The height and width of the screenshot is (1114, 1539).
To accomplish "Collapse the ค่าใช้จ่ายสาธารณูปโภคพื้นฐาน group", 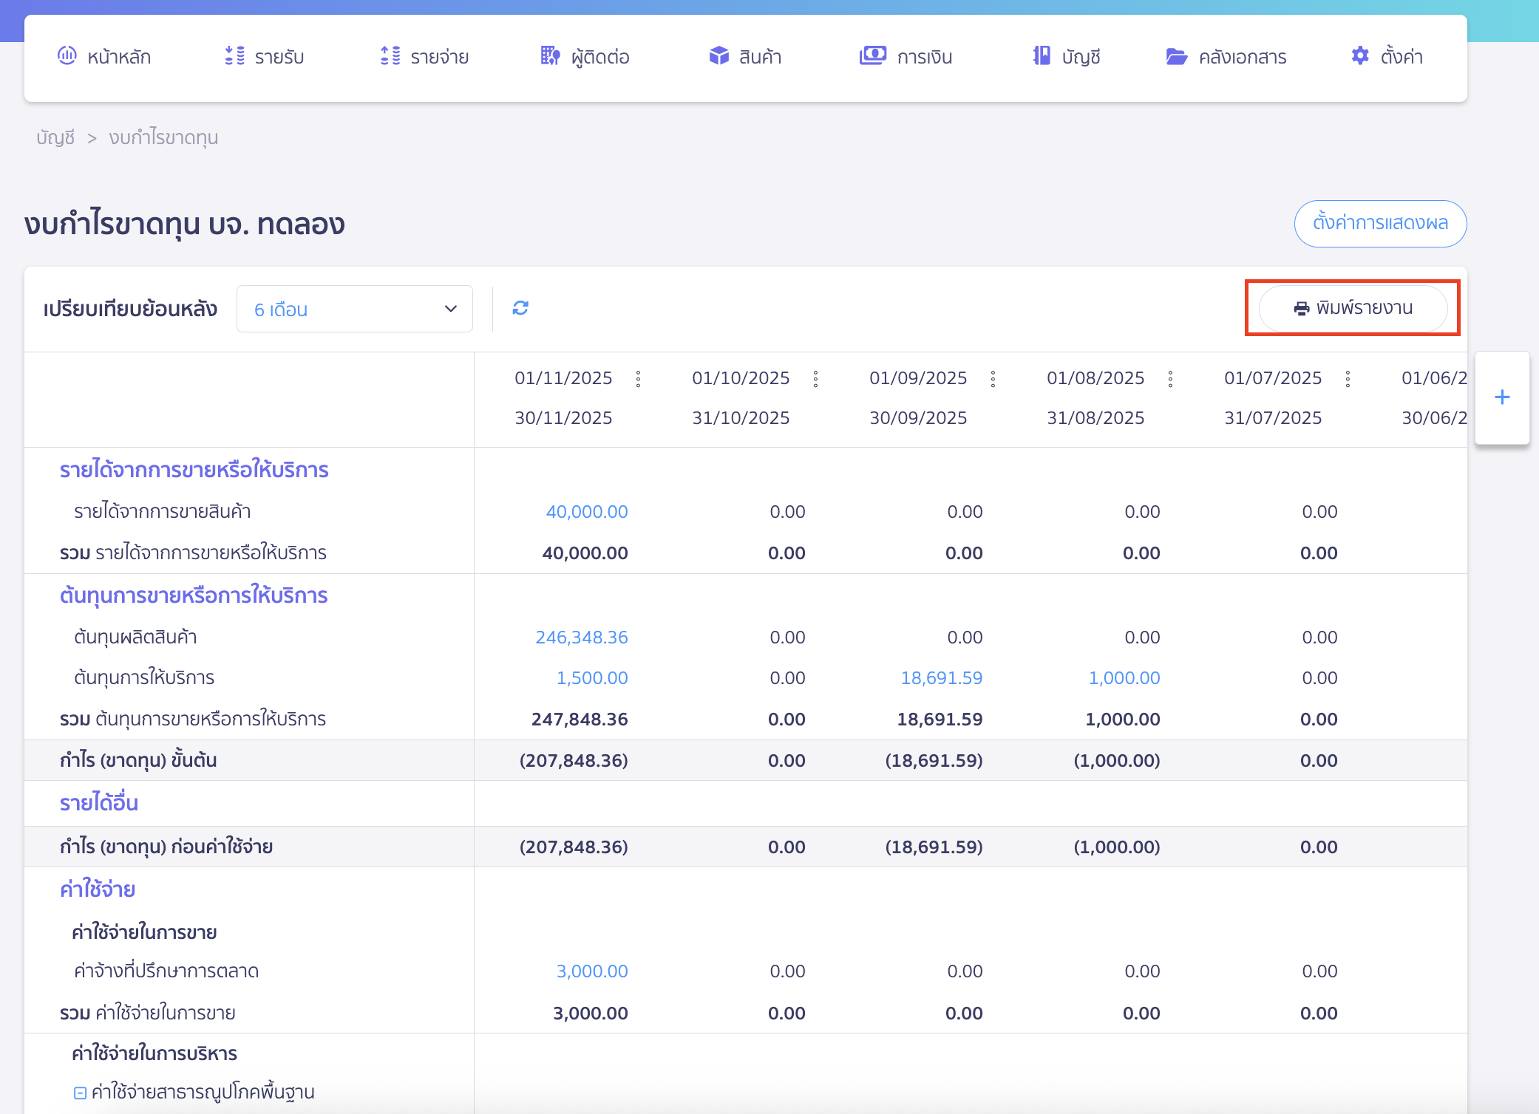I will 80,1093.
